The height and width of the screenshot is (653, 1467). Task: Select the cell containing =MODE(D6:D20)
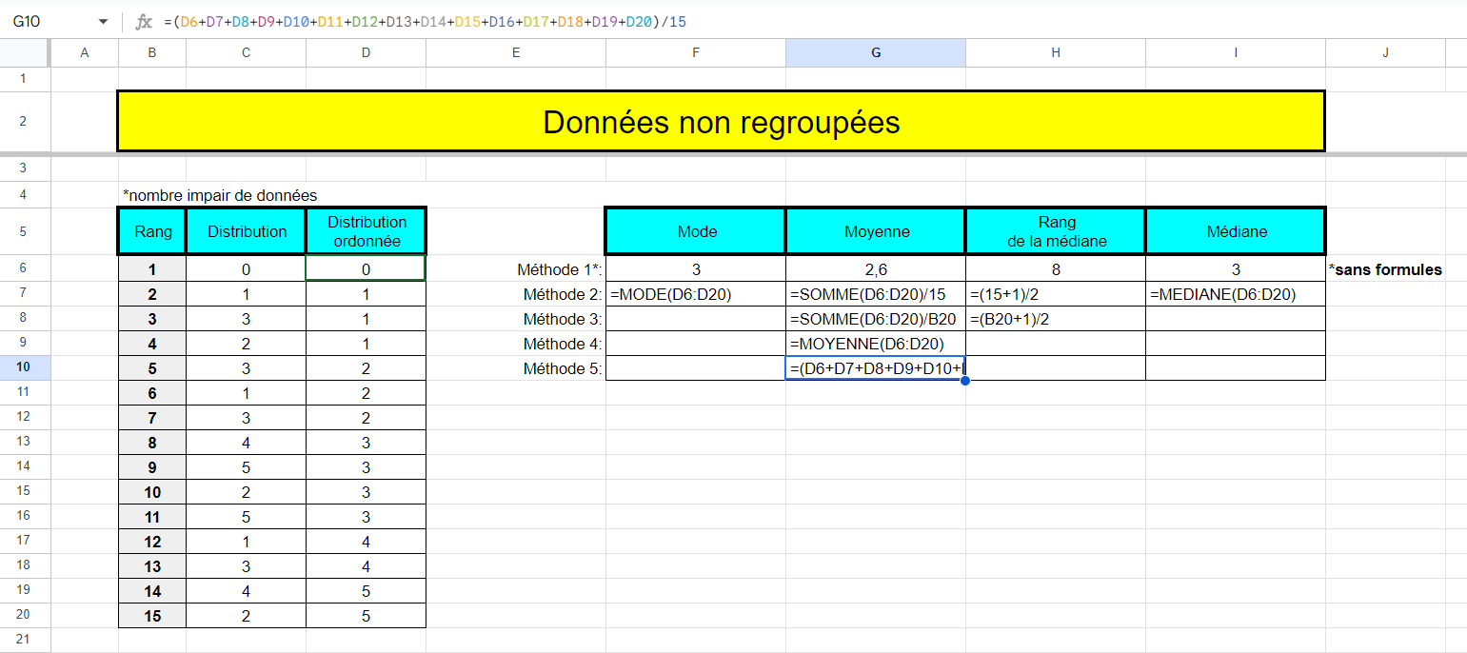(695, 294)
